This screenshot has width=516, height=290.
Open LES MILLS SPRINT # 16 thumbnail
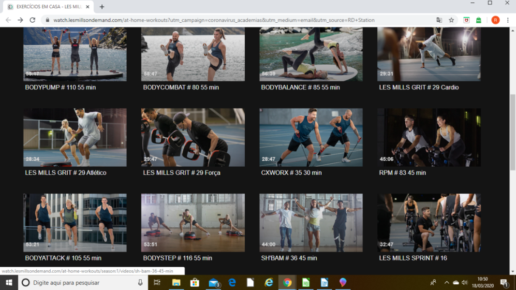[429, 223]
